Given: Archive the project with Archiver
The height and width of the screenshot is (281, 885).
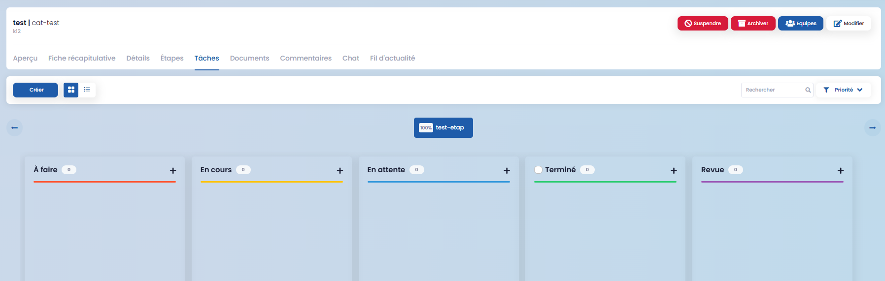Looking at the screenshot, I should click(753, 24).
